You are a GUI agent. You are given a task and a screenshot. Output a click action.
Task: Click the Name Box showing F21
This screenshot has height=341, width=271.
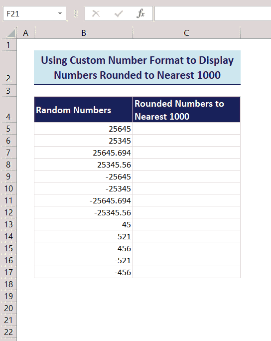pyautogui.click(x=34, y=13)
